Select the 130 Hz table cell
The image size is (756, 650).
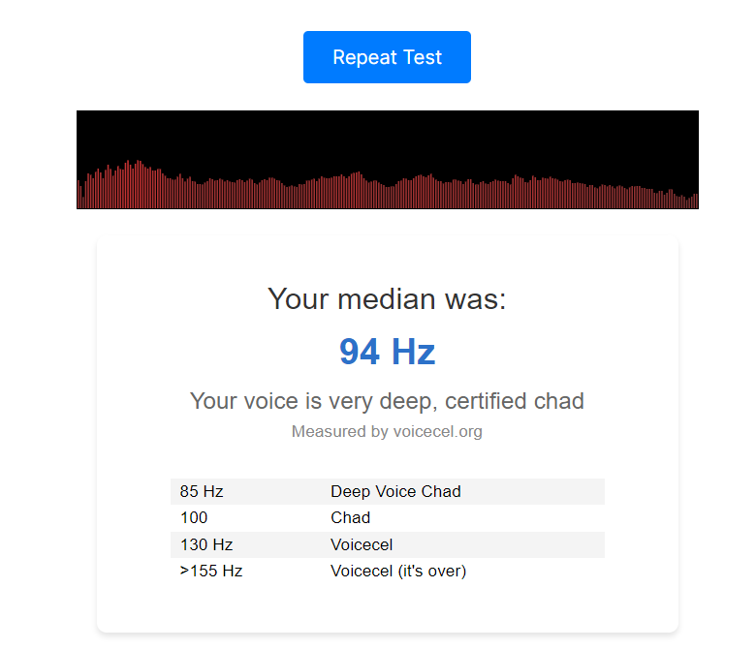(x=206, y=544)
